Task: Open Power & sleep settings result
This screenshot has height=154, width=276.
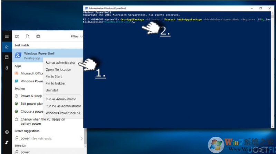Action: [x=30, y=96]
